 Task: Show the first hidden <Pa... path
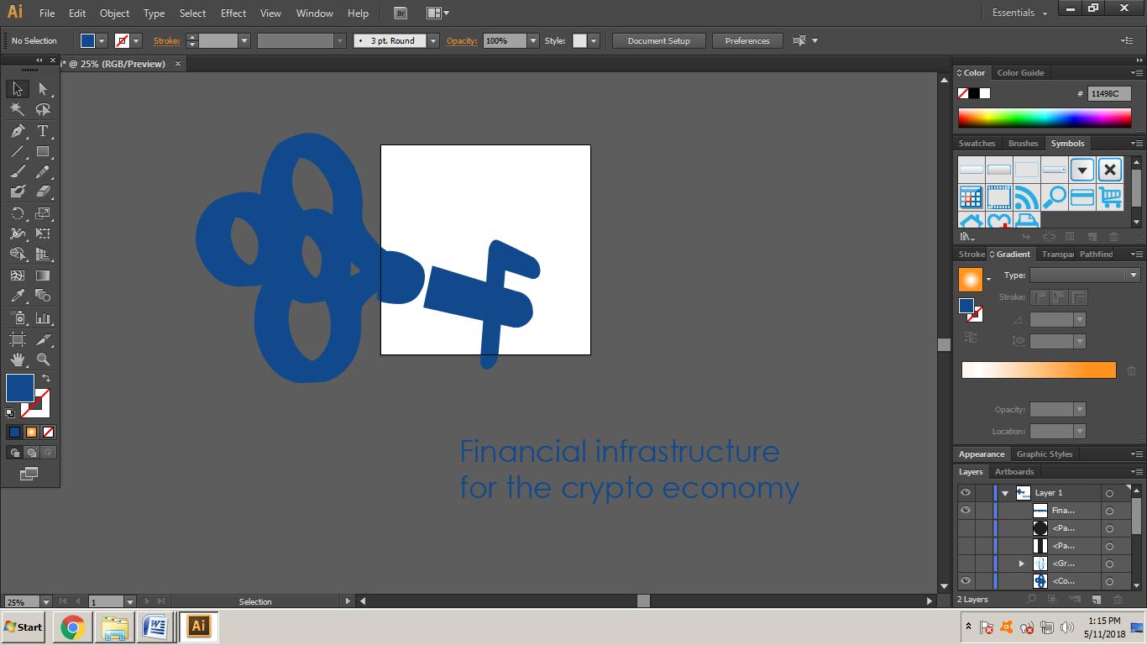(966, 528)
